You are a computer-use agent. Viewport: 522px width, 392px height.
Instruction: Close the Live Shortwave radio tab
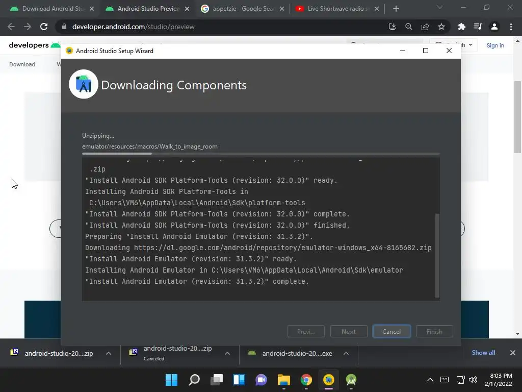click(377, 9)
